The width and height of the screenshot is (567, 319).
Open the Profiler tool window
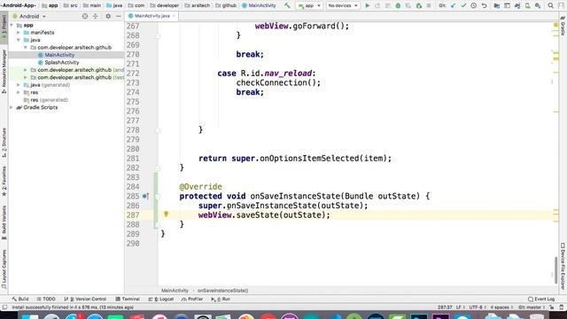[x=192, y=300]
